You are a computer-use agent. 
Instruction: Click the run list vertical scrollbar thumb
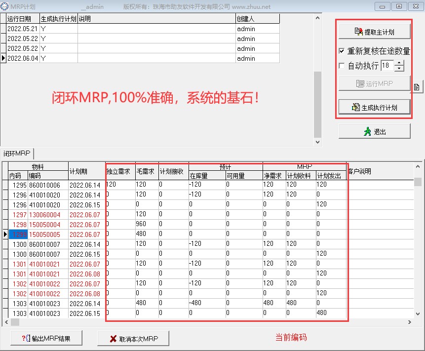tap(317, 105)
